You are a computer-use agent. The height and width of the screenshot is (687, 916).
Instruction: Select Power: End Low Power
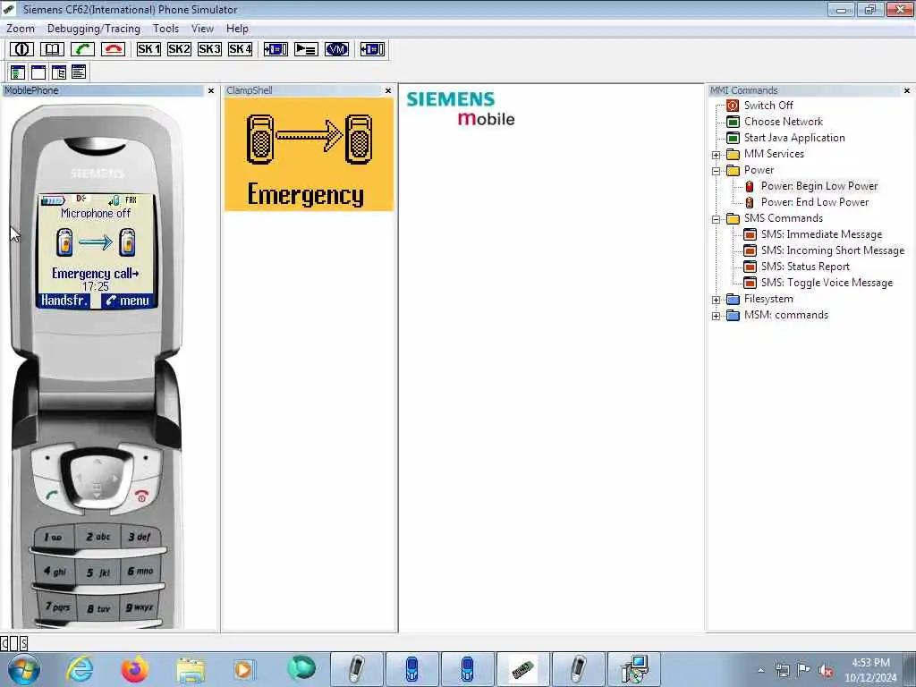[x=814, y=202]
